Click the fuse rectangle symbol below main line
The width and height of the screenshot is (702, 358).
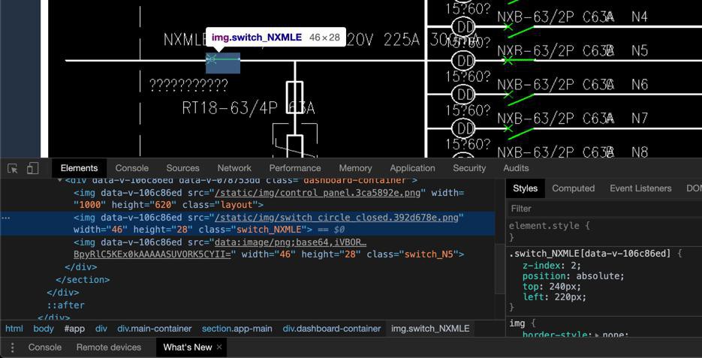[x=294, y=98]
